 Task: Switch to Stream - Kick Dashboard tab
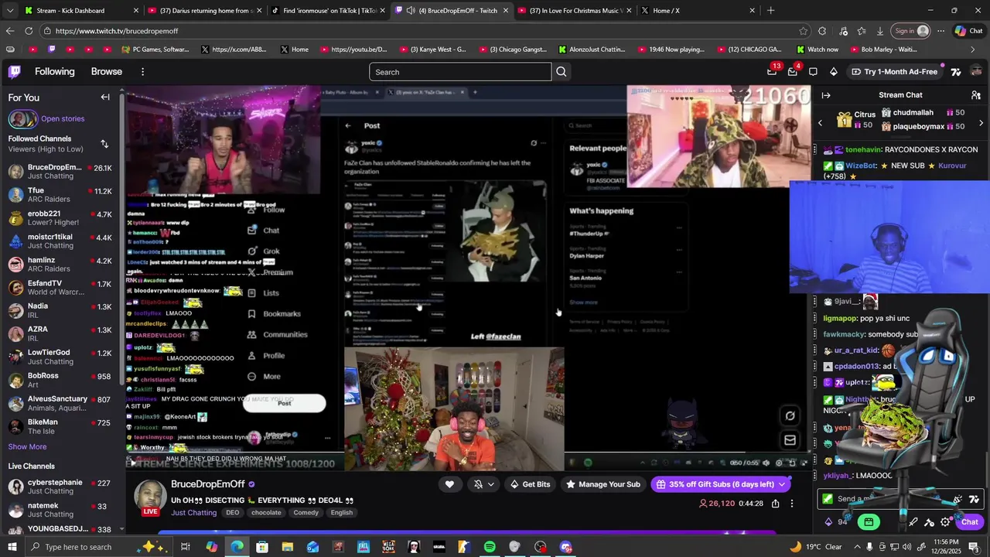click(81, 11)
